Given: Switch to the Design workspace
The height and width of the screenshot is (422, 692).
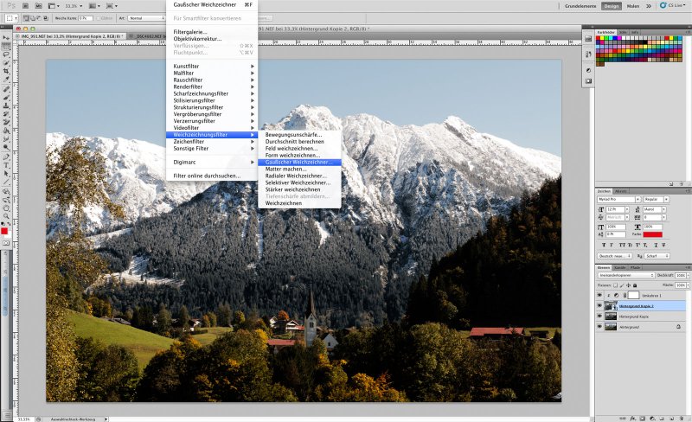Looking at the screenshot, I should pos(611,6).
